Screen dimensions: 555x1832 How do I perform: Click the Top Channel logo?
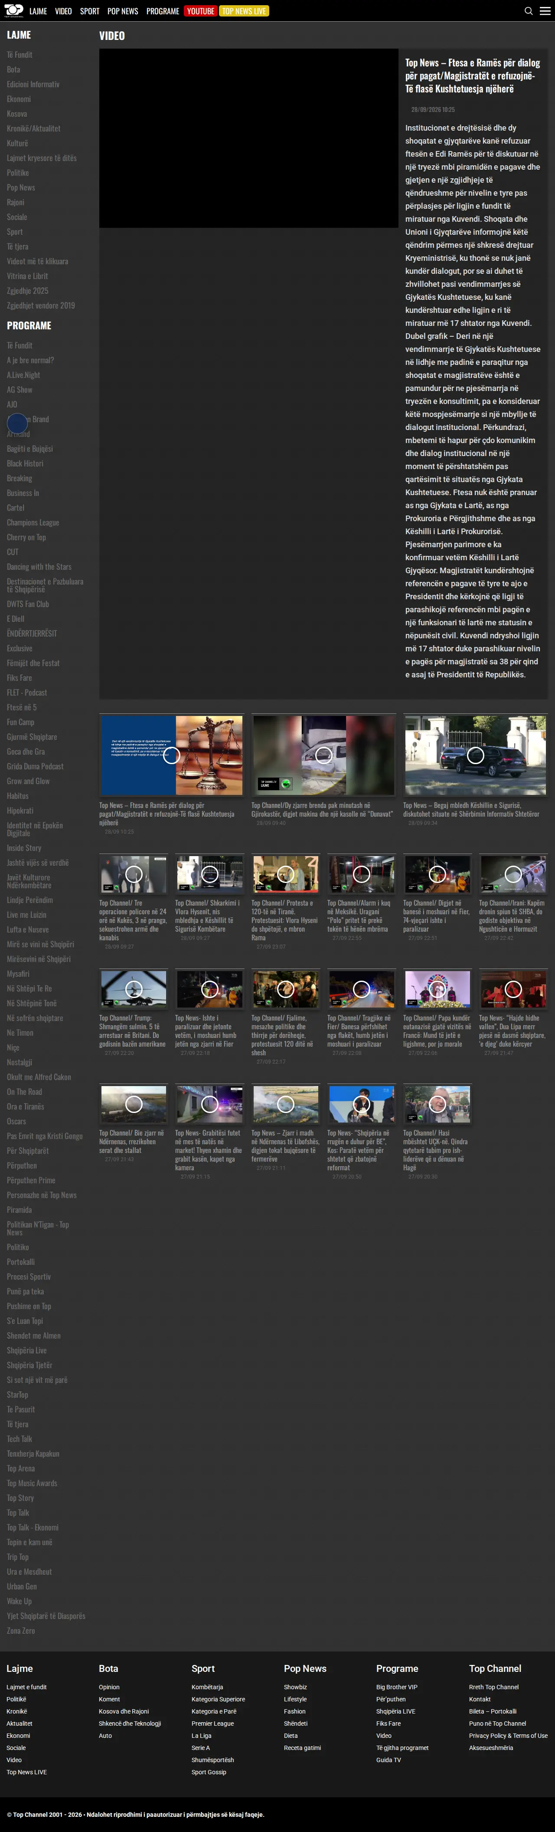[x=13, y=11]
